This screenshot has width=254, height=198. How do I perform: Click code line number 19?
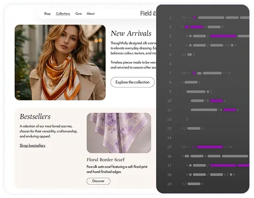click(x=169, y=184)
